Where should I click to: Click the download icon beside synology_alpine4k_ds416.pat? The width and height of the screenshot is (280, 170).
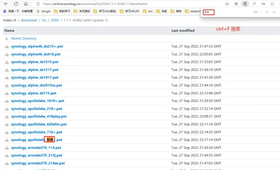(7, 54)
